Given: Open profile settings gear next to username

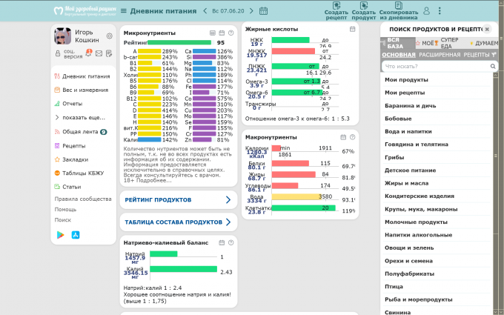Looking at the screenshot, I should click(109, 36).
